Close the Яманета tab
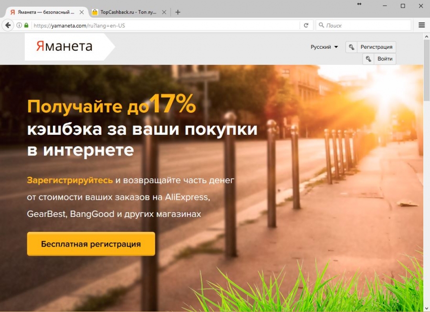Screen dimensions: 430x312 point(81,12)
